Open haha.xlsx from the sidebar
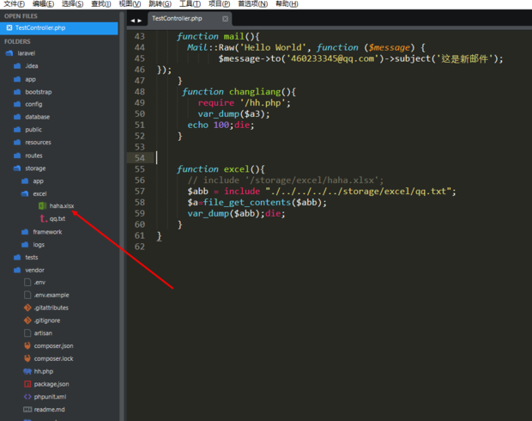 point(62,206)
